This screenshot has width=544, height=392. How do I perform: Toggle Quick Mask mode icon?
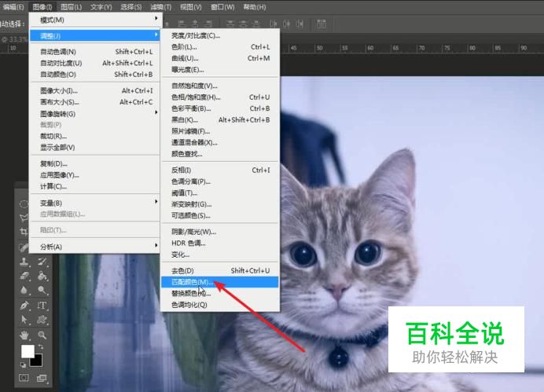24,377
